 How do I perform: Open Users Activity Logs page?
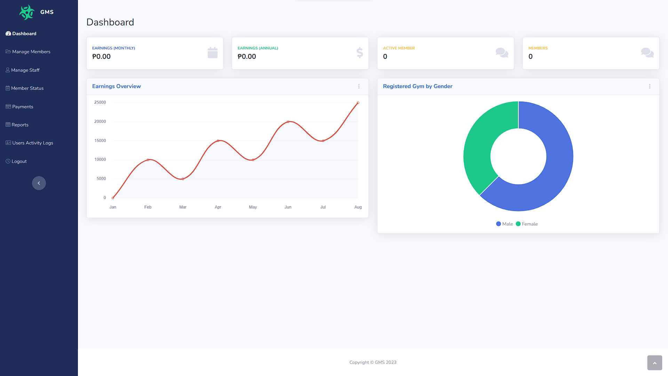(x=32, y=143)
